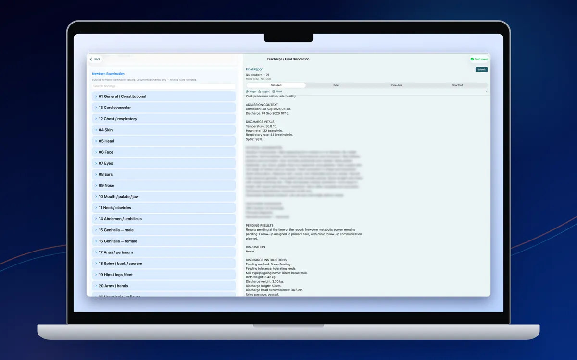Click the Export share icon
This screenshot has height=360, width=577.
pos(260,91)
